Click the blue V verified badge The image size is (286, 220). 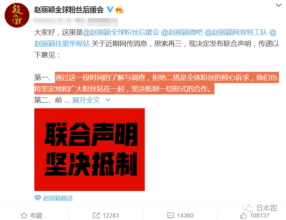[110, 10]
